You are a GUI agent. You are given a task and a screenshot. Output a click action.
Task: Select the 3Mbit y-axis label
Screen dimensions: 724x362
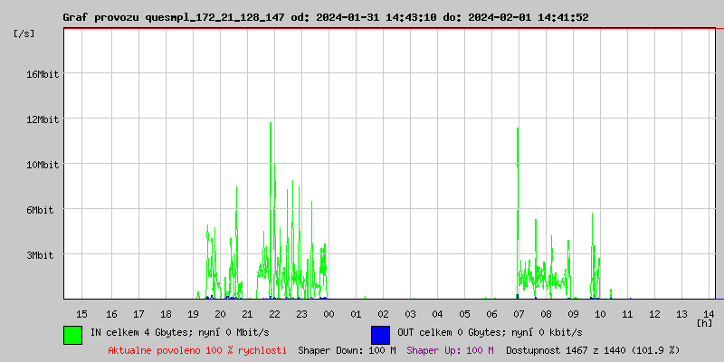(40, 255)
